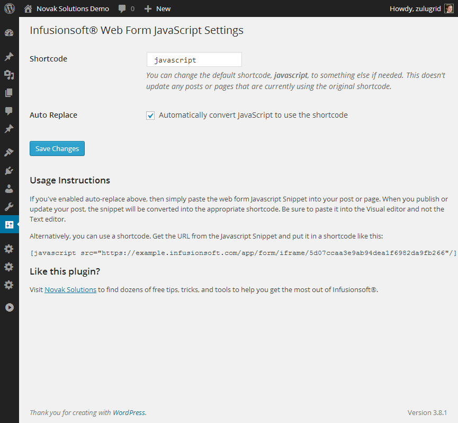Open the Novak Solutions link
This screenshot has width=458, height=423.
(x=70, y=290)
